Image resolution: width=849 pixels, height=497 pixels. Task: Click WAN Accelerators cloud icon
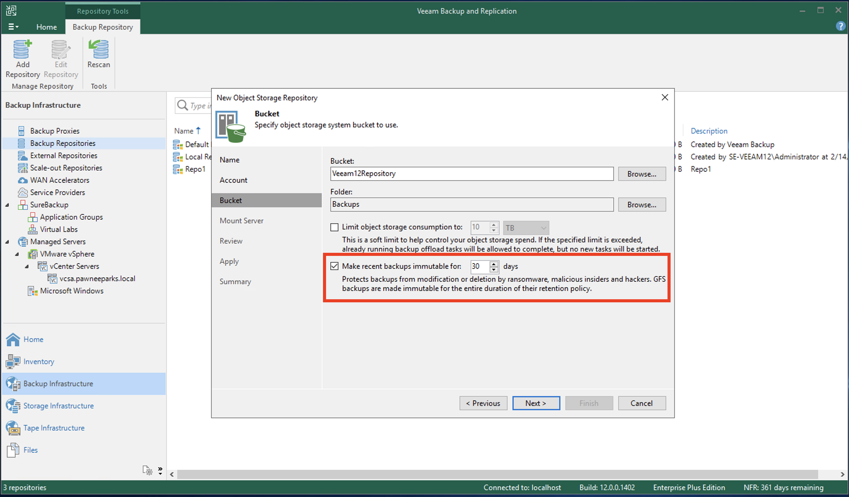[22, 180]
